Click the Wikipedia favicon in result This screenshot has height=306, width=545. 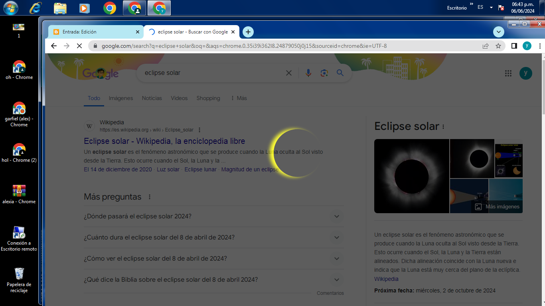click(x=89, y=126)
